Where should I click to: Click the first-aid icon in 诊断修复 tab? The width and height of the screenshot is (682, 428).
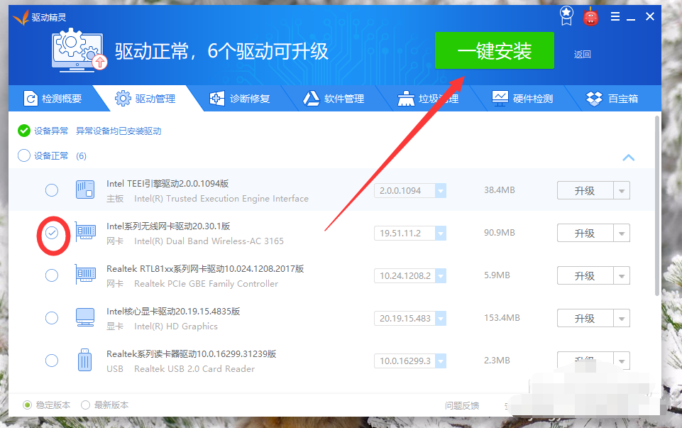(x=217, y=98)
